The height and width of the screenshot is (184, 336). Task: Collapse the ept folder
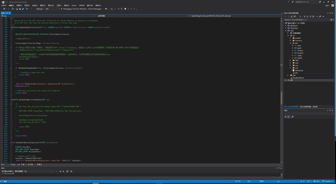tap(290, 43)
